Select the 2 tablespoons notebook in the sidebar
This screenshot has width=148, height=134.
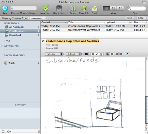pos(20,31)
